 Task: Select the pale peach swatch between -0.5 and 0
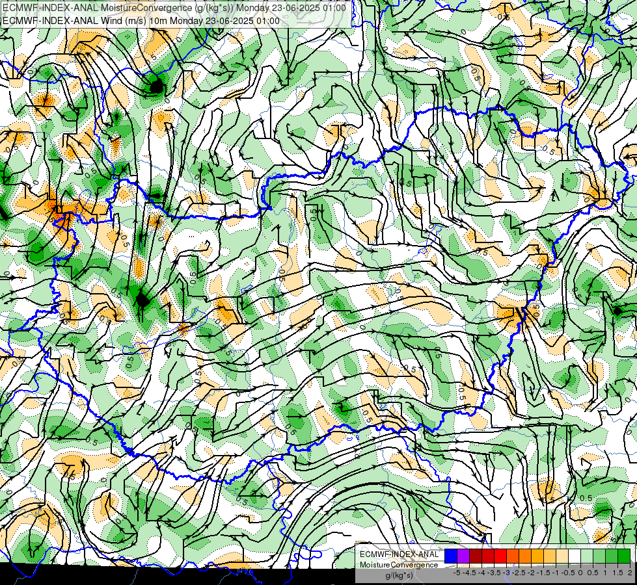562,556
